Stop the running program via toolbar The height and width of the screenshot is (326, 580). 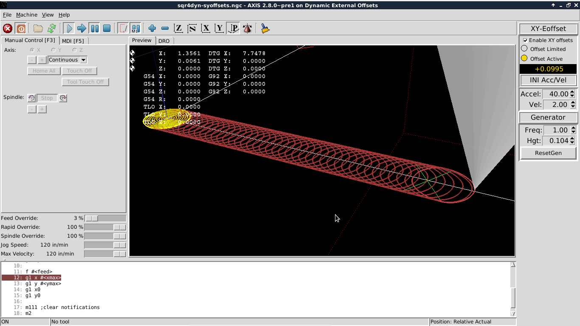(107, 28)
